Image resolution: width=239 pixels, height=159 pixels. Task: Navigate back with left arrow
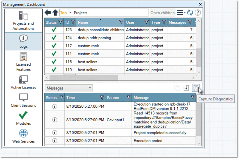(x=48, y=13)
